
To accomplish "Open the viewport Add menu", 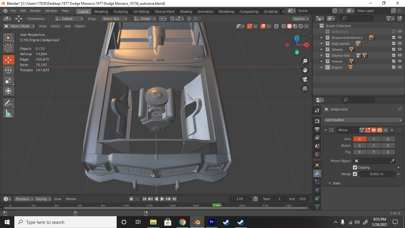I will (x=68, y=26).
